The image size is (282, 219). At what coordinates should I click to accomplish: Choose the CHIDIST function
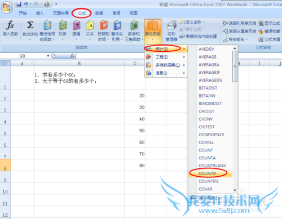pos(206,111)
